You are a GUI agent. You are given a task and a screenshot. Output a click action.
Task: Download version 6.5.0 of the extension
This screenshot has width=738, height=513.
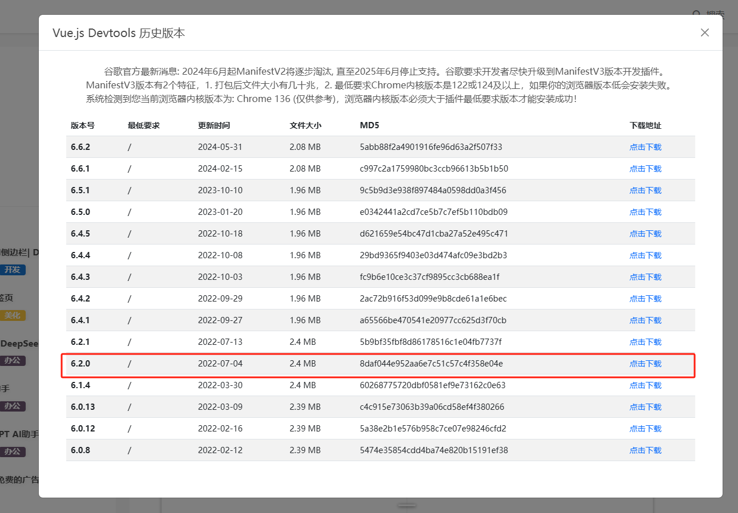(645, 211)
